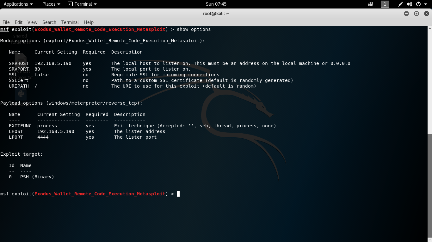The width and height of the screenshot is (432, 242).
Task: Click the LPORT value 4444
Action: [43, 137]
